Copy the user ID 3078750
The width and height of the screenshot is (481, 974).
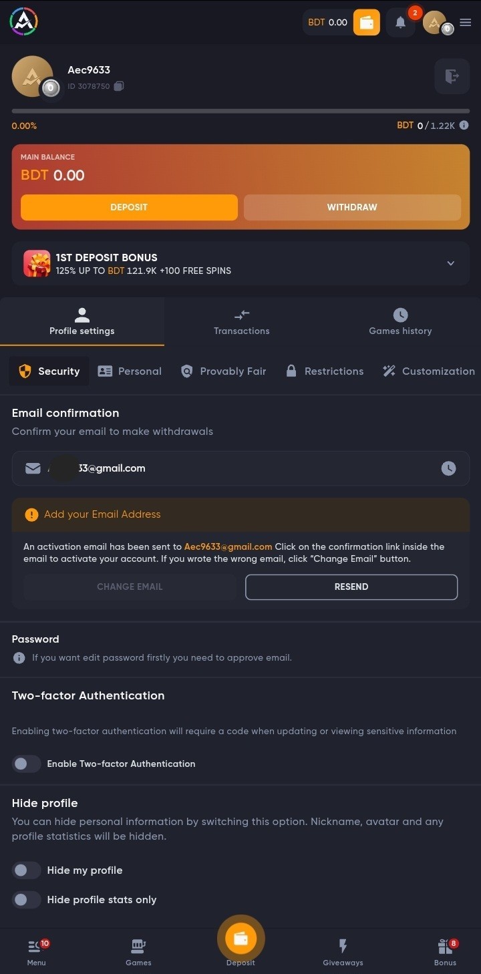[119, 86]
